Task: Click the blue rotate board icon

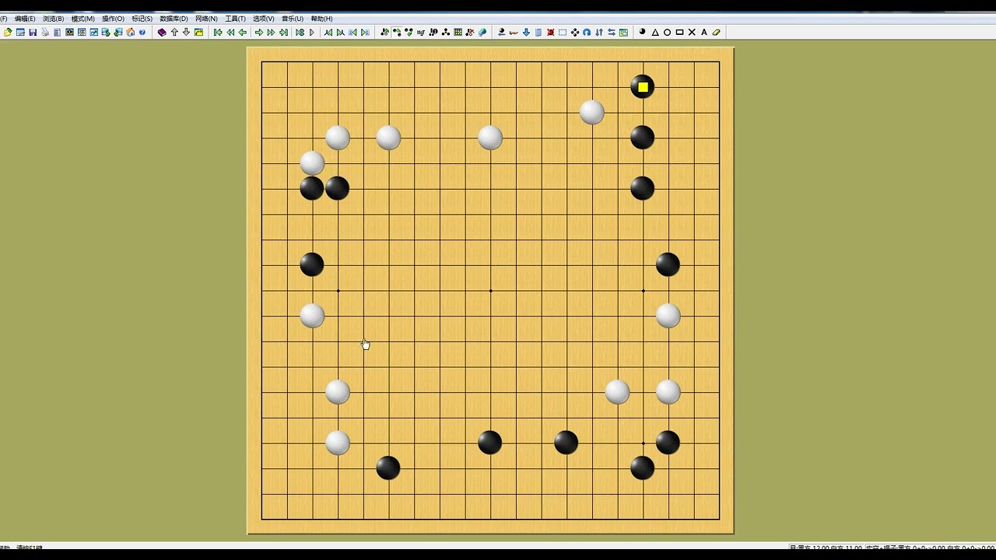Action: click(587, 33)
